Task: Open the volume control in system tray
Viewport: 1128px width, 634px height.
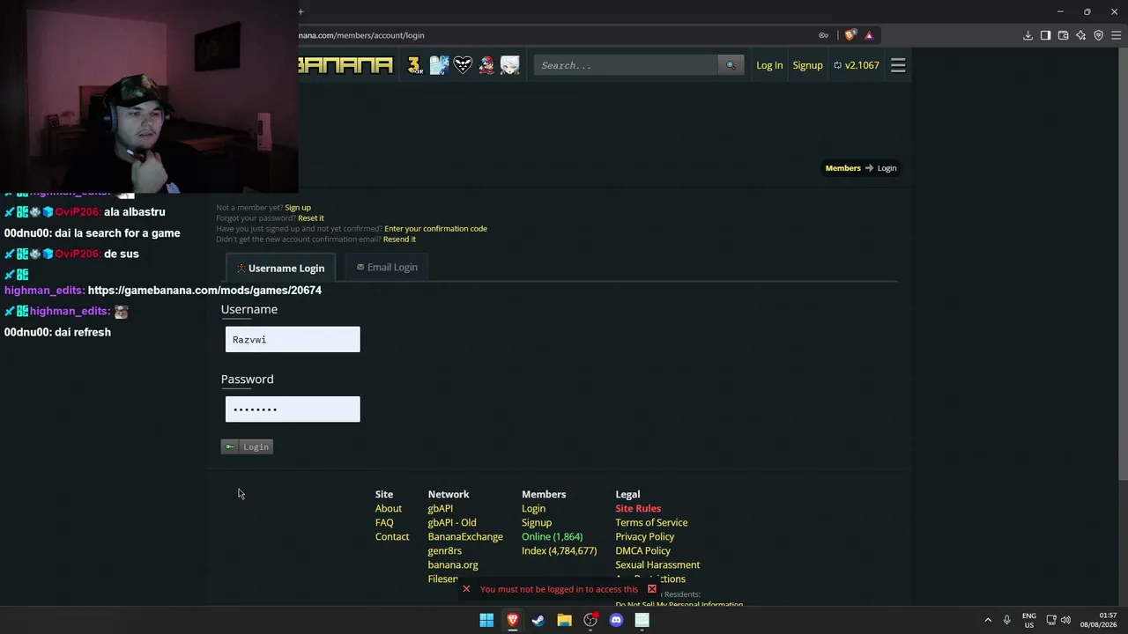Action: pos(1065,620)
